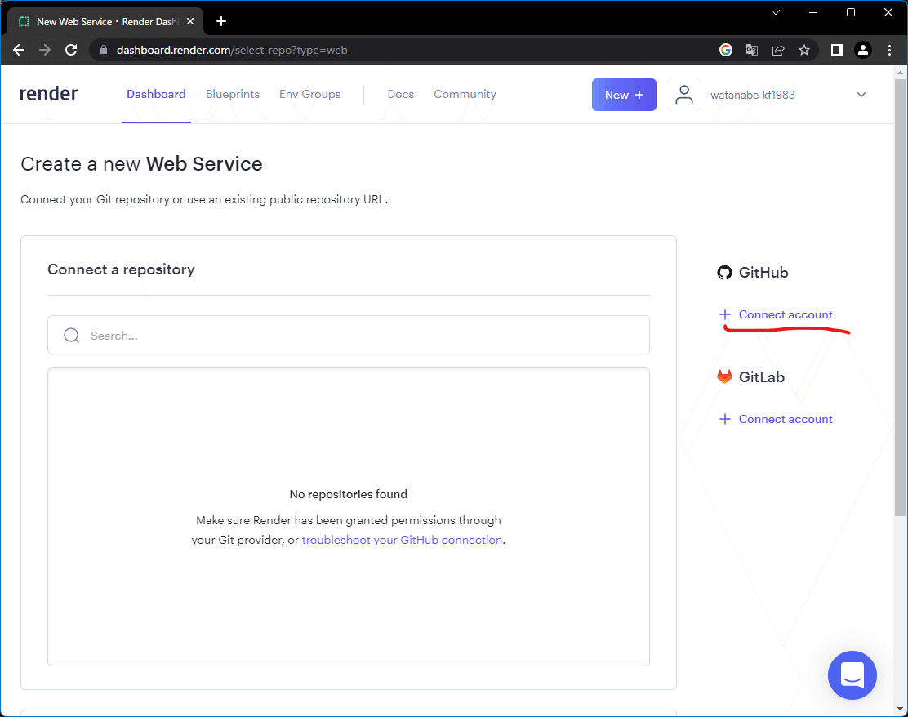Click the New + button
The height and width of the screenshot is (717, 908).
click(624, 95)
